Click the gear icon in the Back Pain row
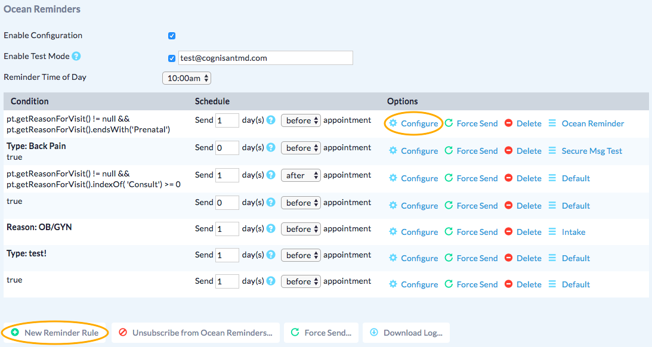This screenshot has width=652, height=347. pyautogui.click(x=393, y=151)
